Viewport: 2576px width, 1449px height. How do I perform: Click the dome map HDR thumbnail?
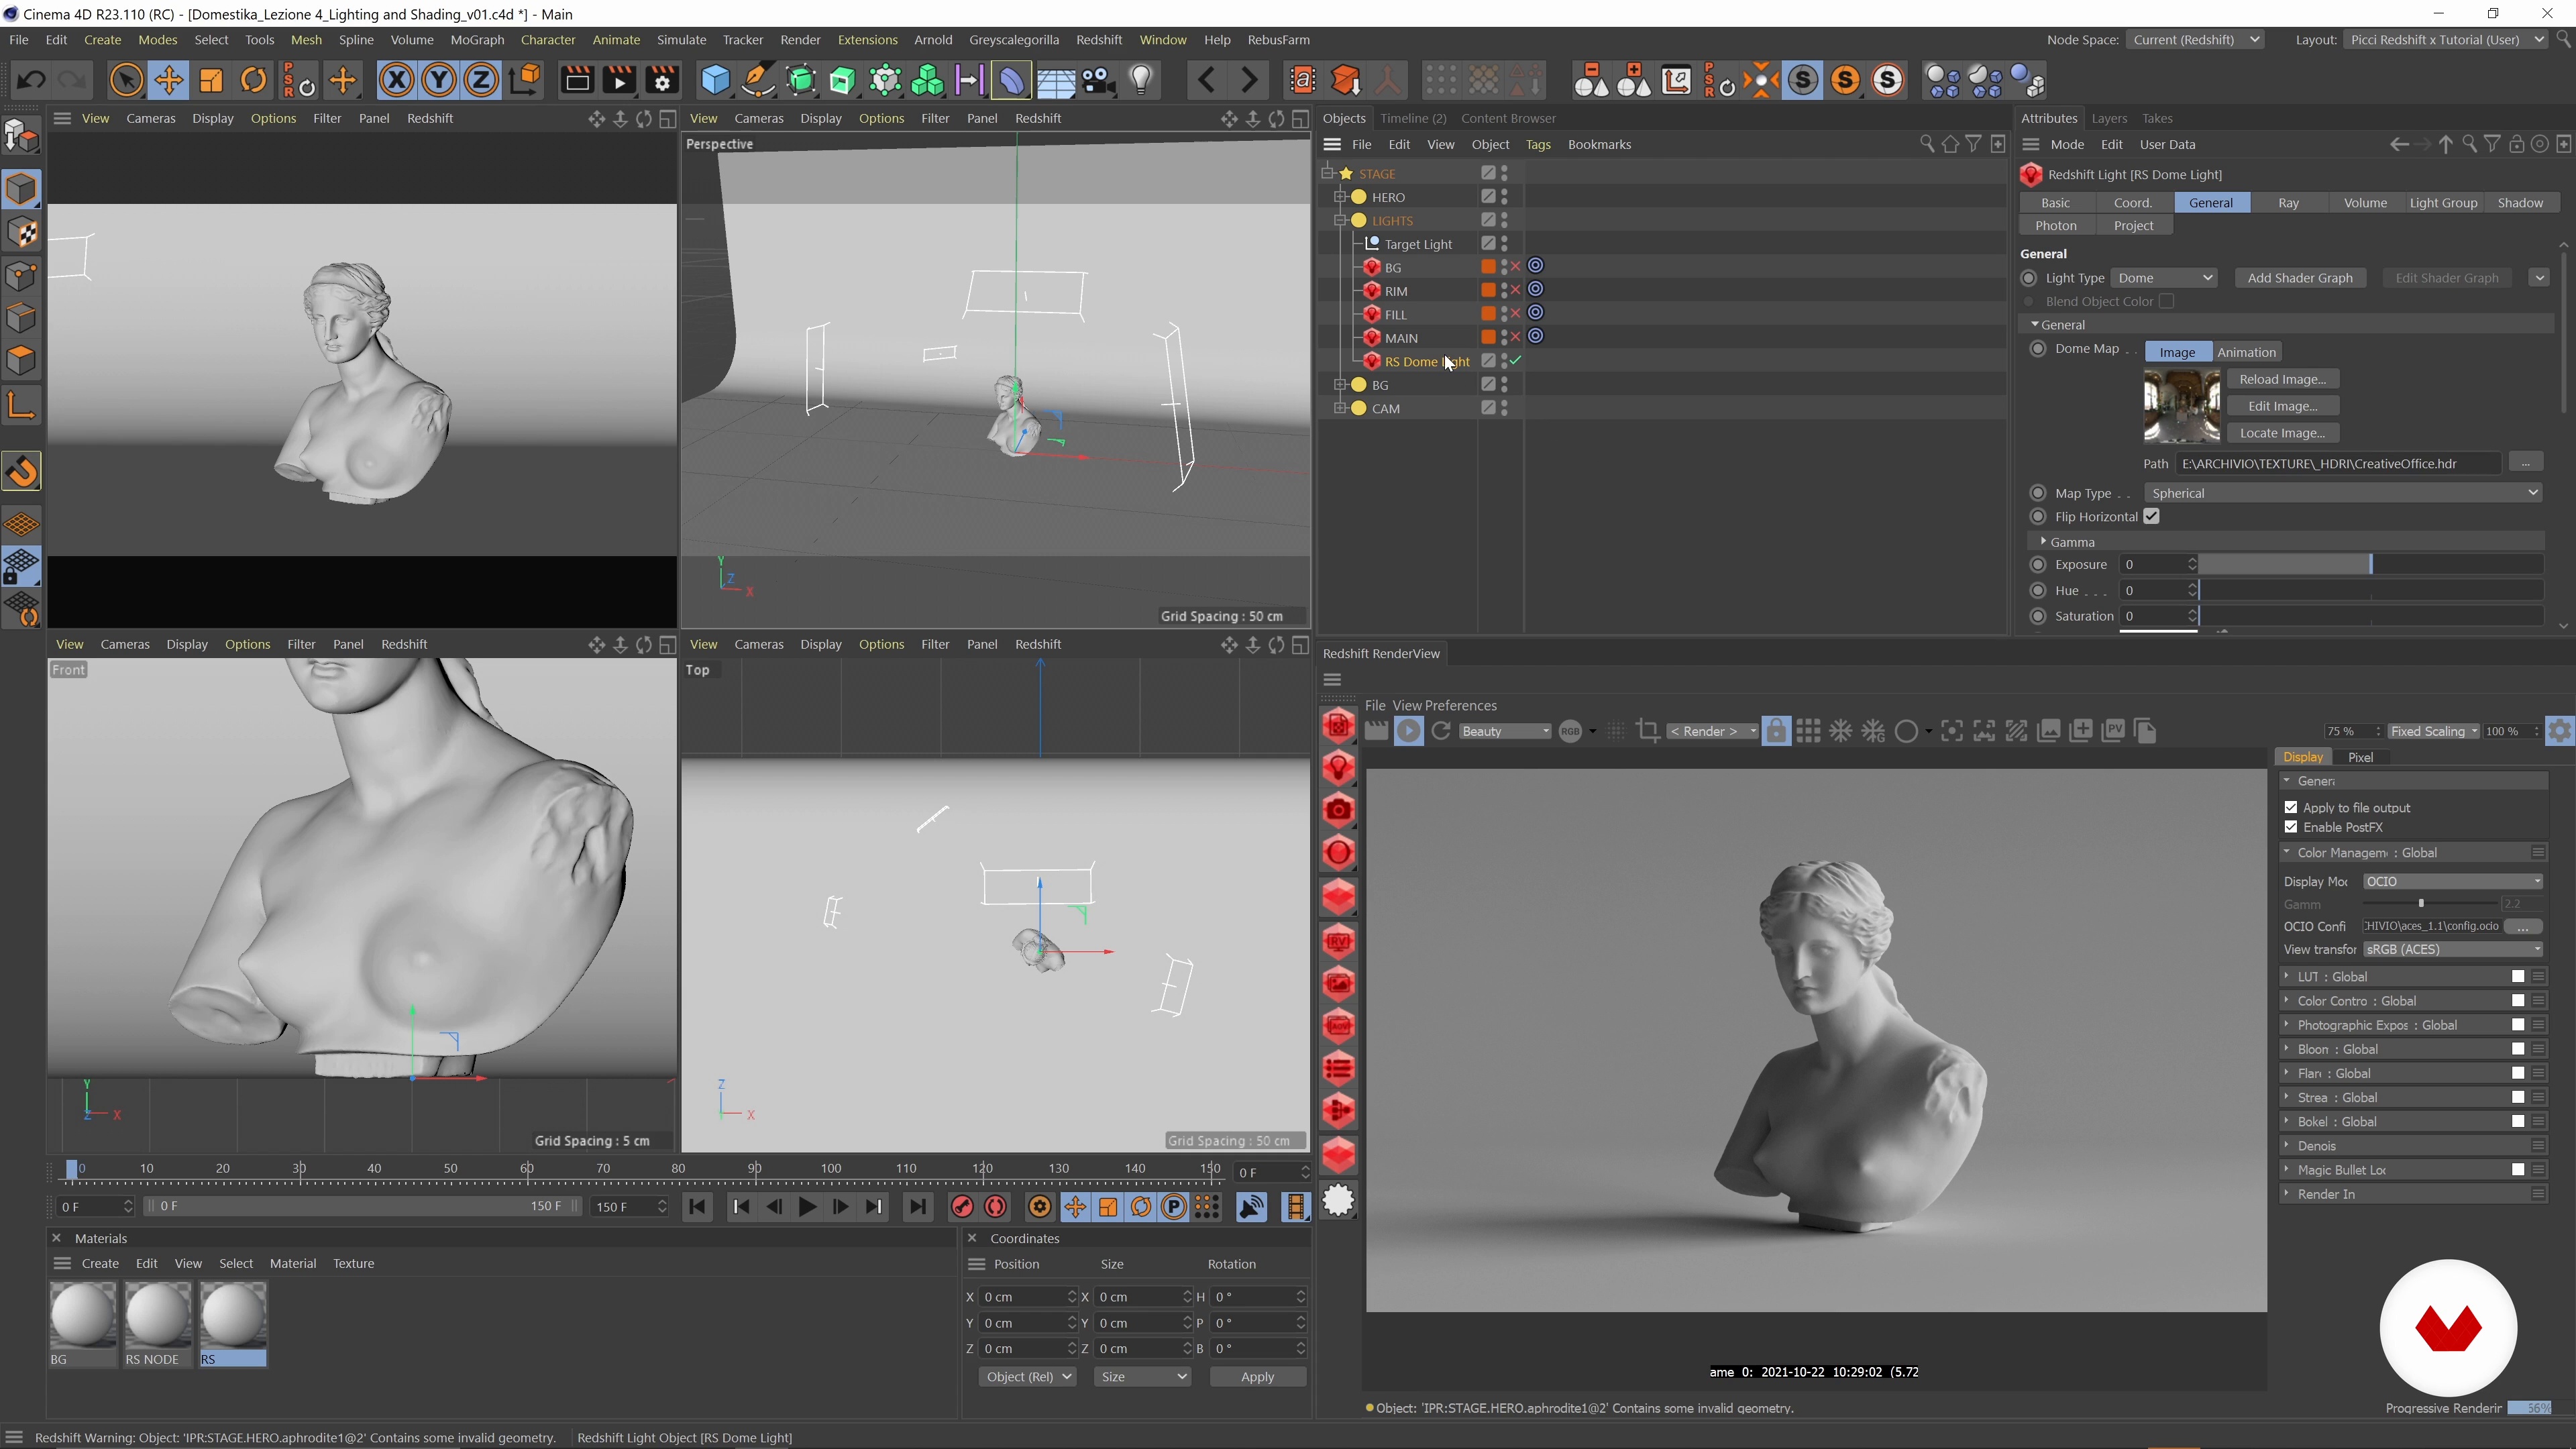point(2182,406)
